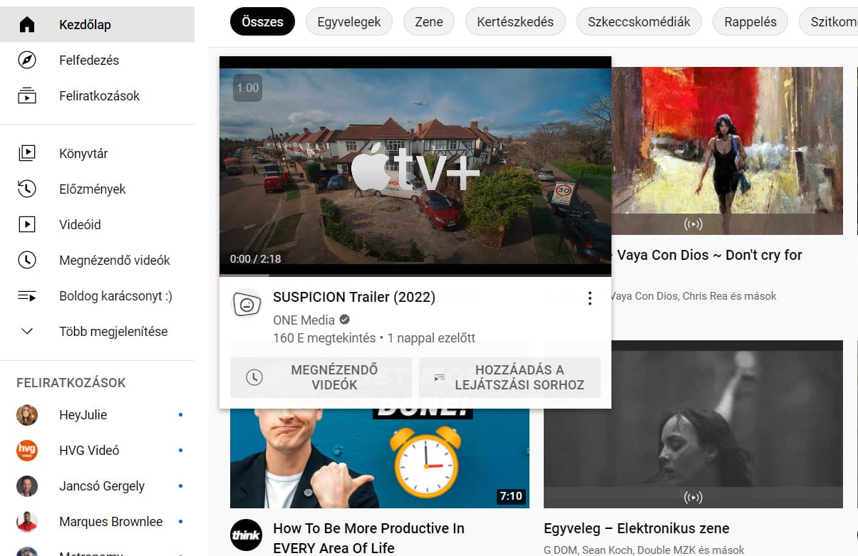This screenshot has height=556, width=858.
Task: Click the Könyvtár library icon
Action: (x=27, y=153)
